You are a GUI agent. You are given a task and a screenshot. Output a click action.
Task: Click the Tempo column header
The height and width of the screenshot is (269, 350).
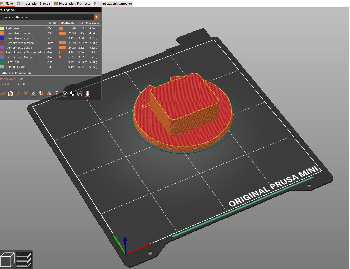pos(52,23)
